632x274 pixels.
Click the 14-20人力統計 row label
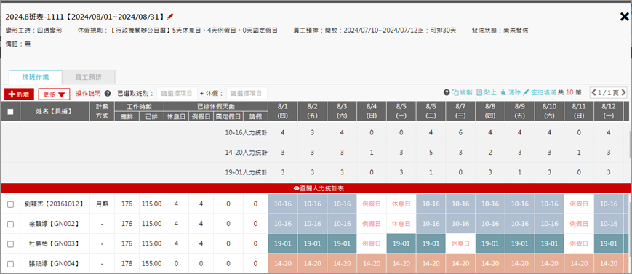(x=247, y=153)
